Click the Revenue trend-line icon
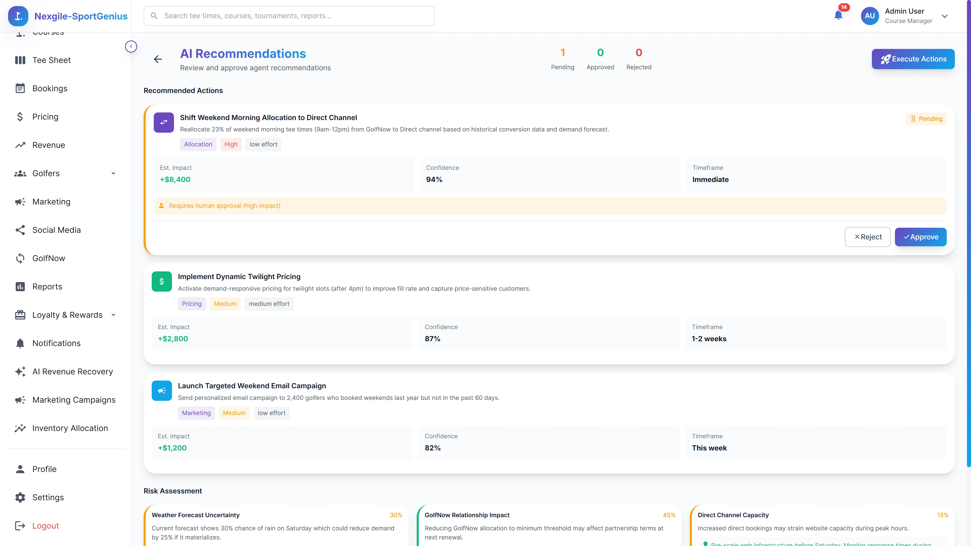 pos(20,145)
